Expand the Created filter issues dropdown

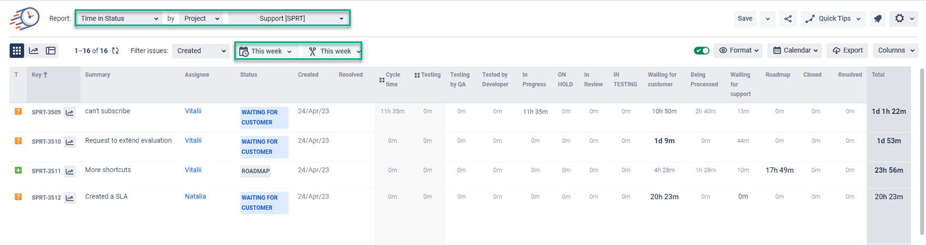coord(201,51)
